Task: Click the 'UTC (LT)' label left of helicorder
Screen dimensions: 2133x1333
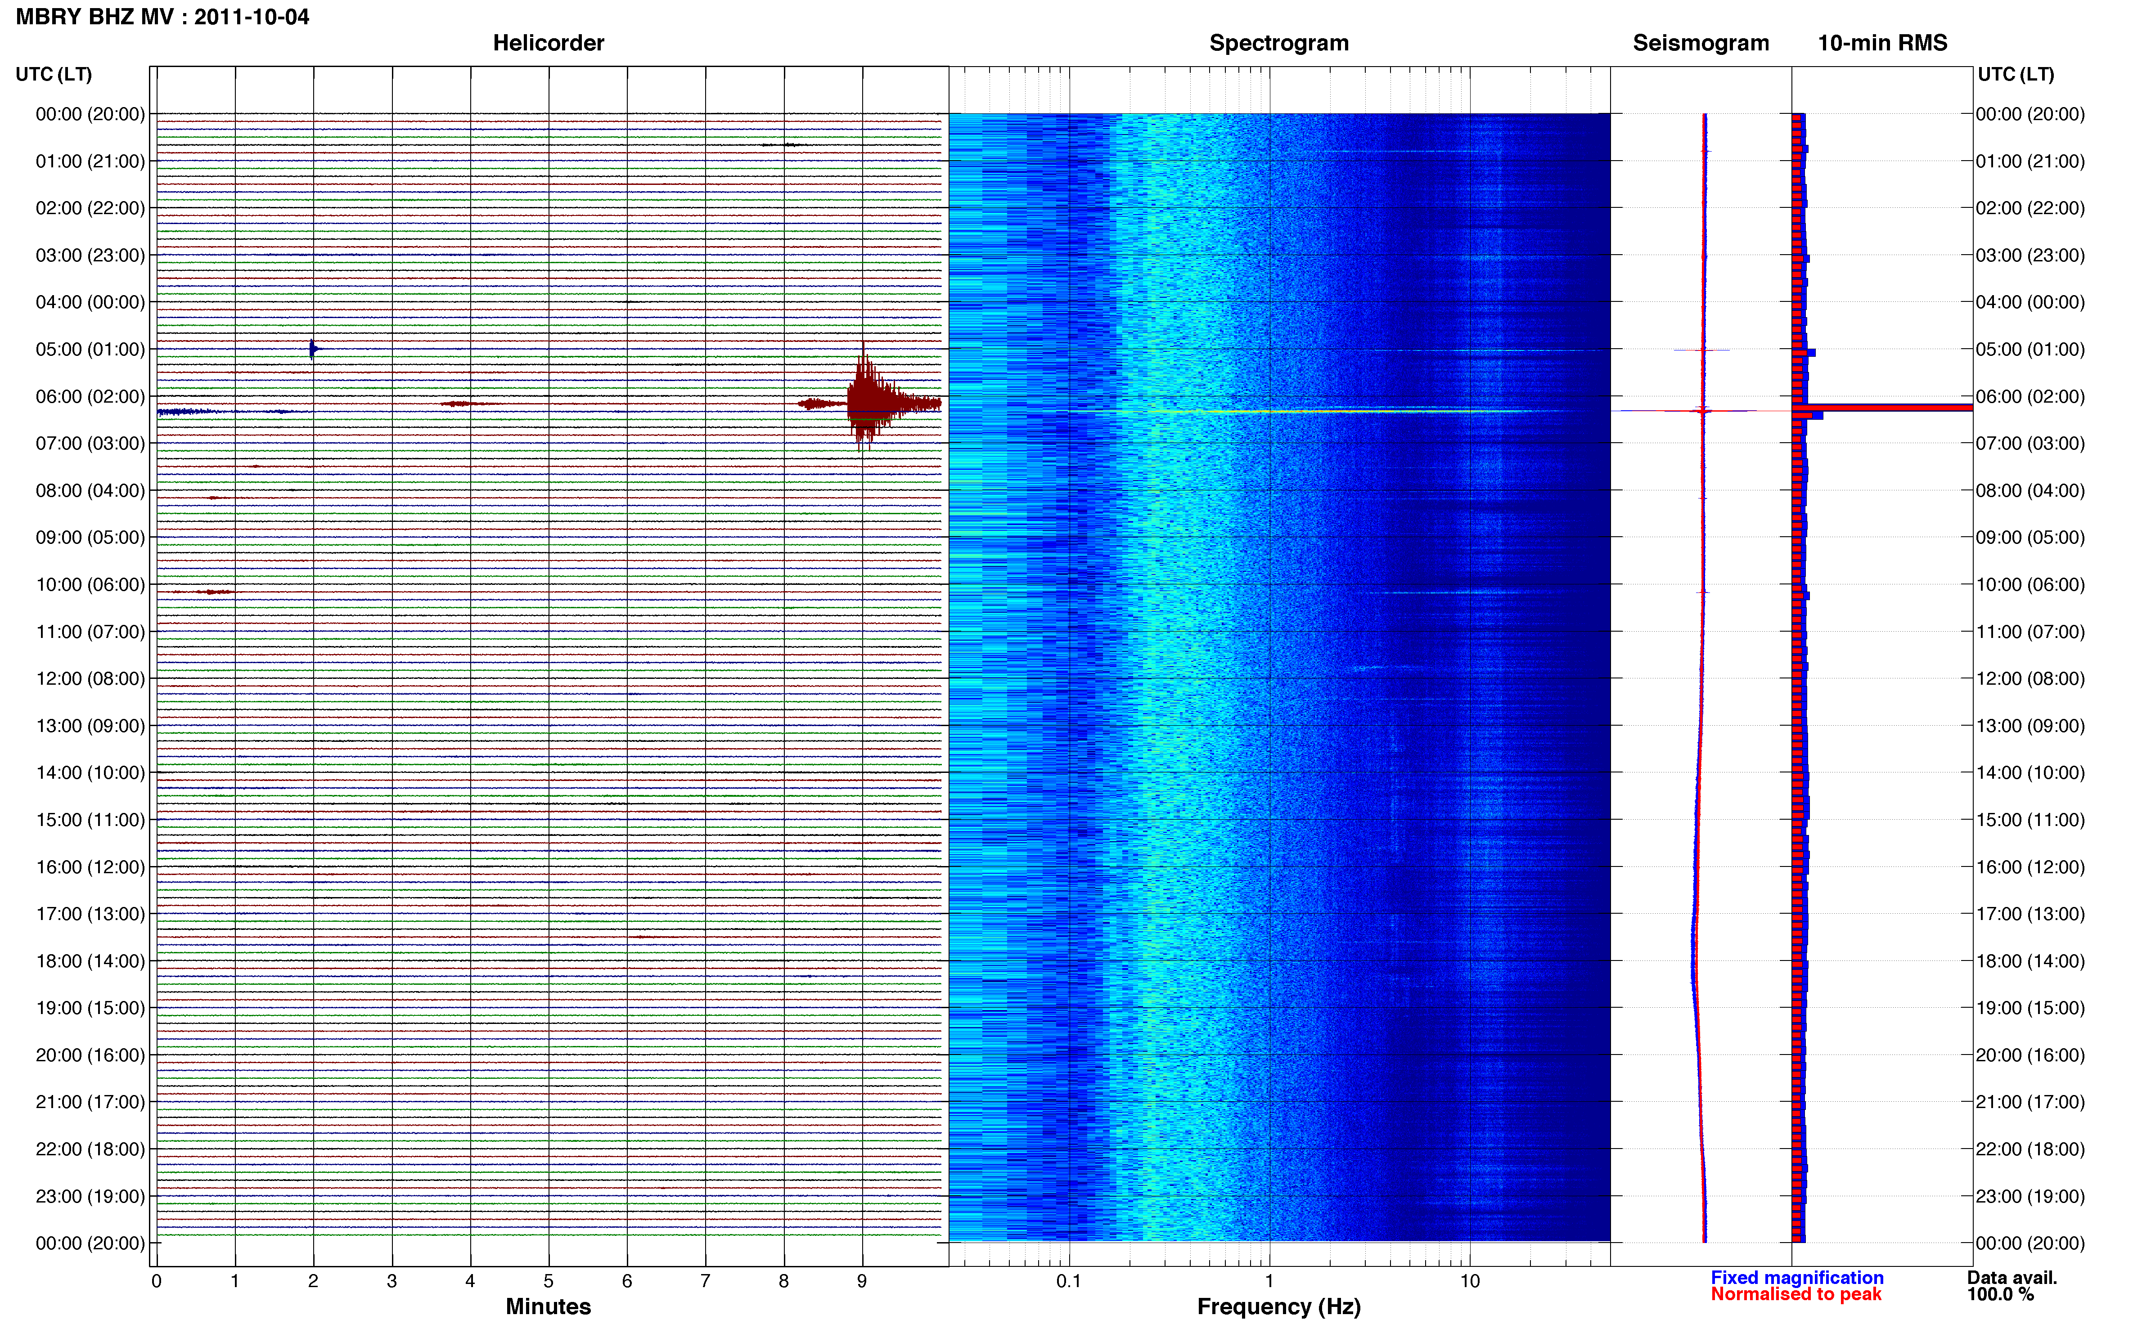Action: (x=54, y=74)
